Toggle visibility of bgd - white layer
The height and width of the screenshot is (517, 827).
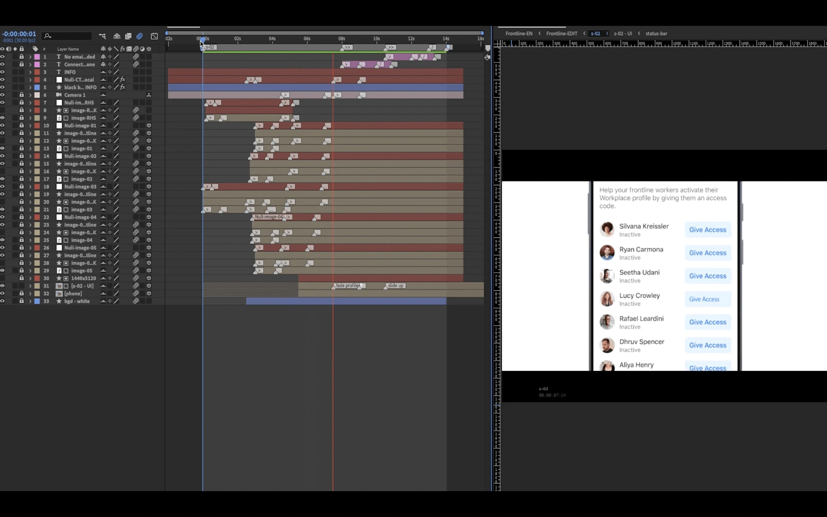[x=3, y=301]
